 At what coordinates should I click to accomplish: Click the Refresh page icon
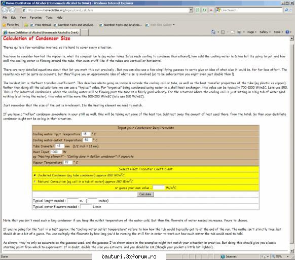pyautogui.click(x=204, y=10)
